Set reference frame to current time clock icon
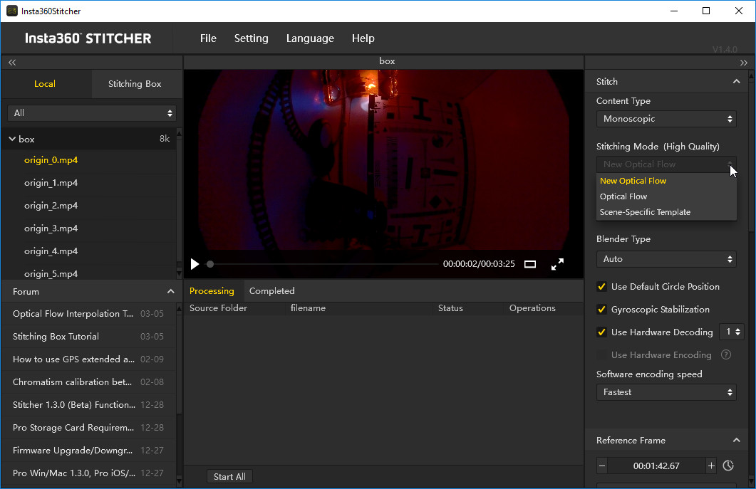 (728, 466)
